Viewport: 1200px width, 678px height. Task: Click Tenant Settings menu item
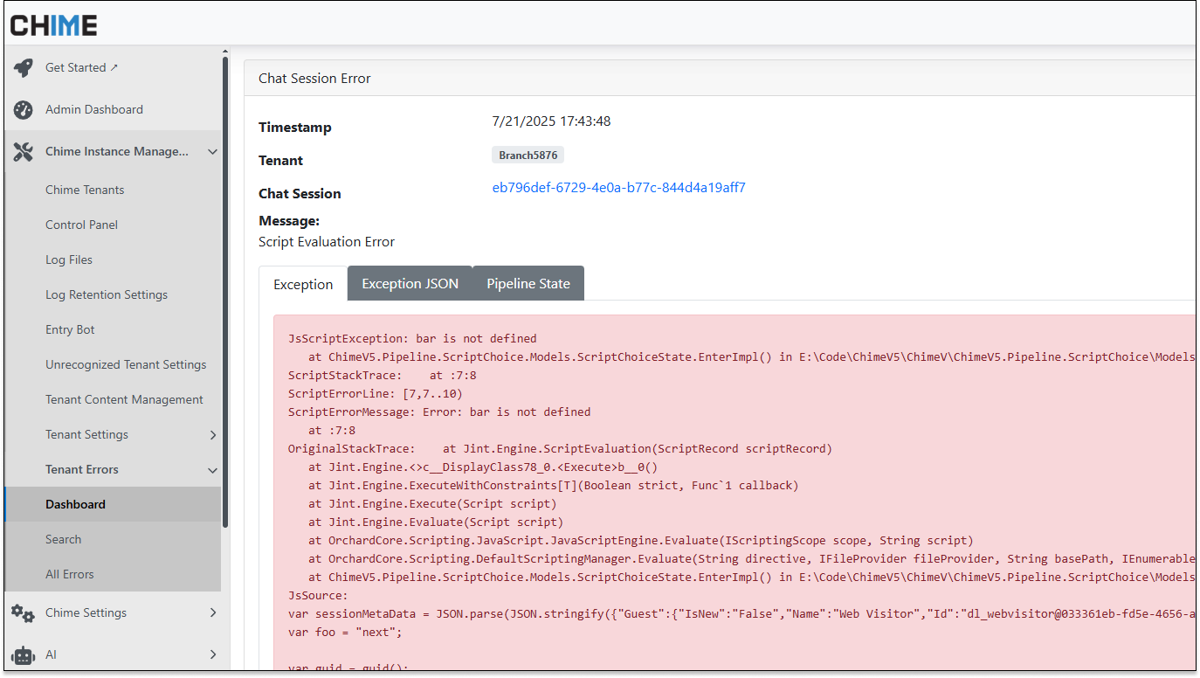click(x=86, y=434)
